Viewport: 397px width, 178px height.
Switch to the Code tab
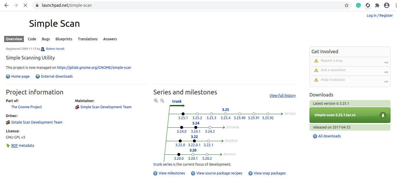point(32,39)
